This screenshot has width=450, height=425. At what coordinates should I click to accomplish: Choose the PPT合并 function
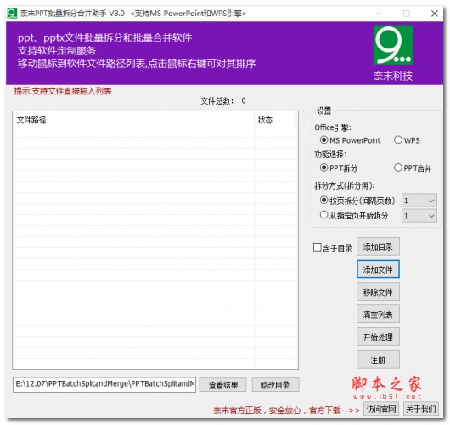tap(413, 167)
